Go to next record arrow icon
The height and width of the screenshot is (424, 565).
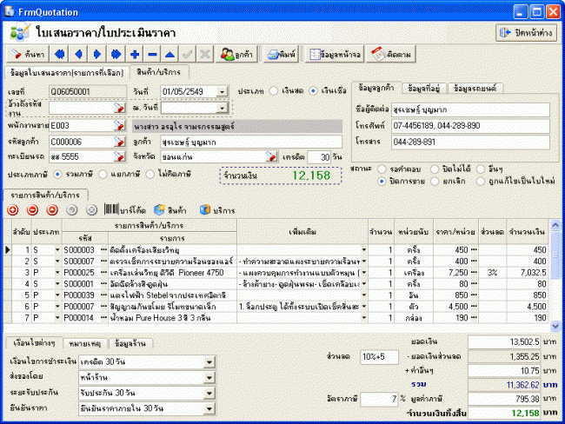pyautogui.click(x=97, y=55)
